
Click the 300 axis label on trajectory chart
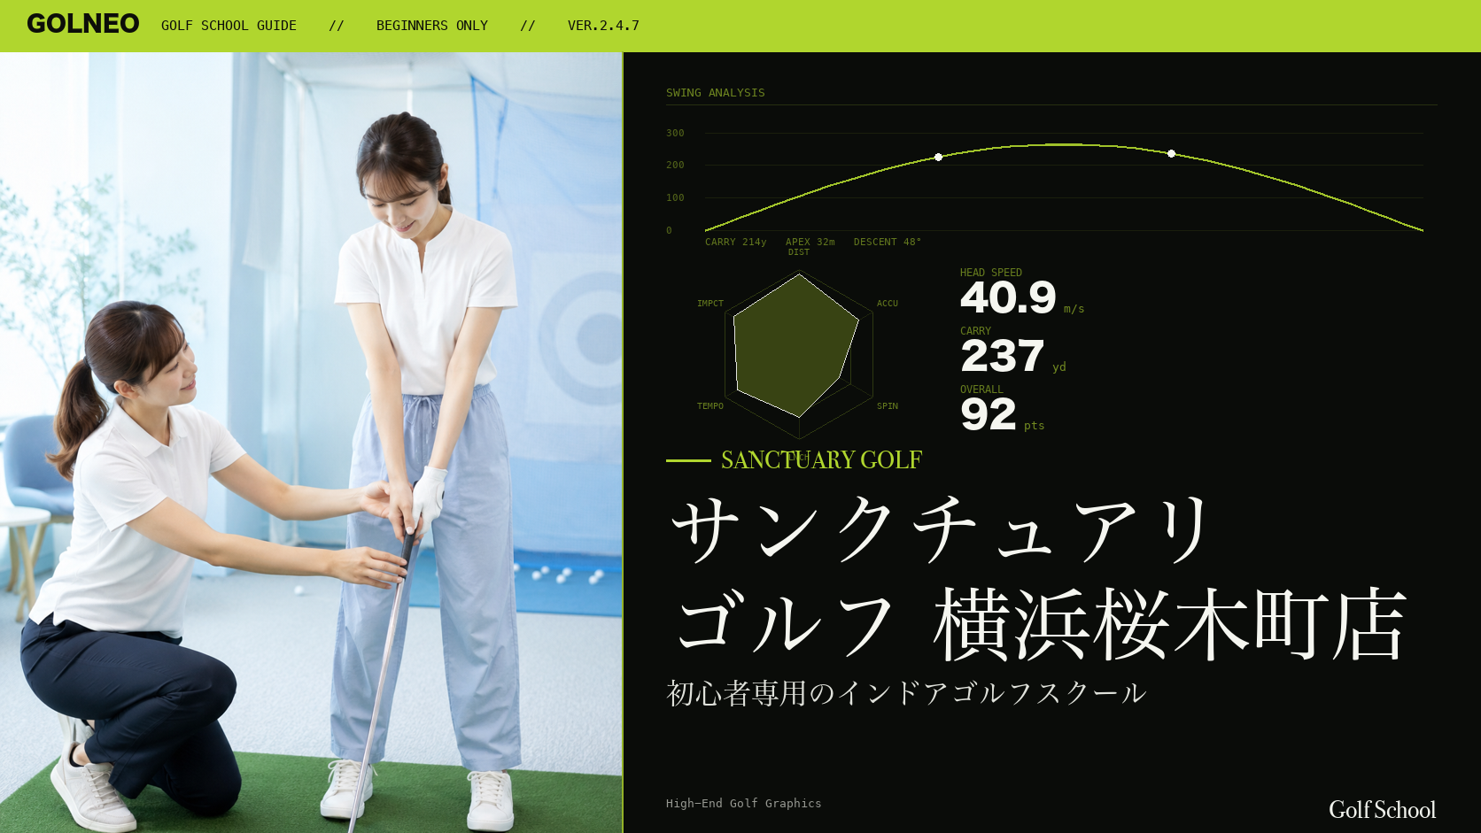[x=675, y=133]
